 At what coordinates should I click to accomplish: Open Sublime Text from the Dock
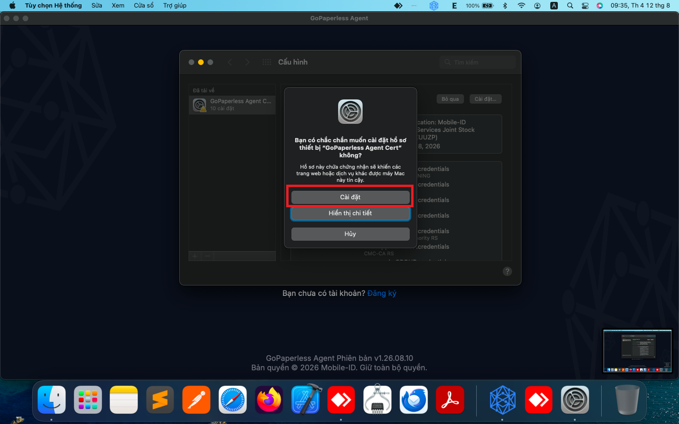pyautogui.click(x=160, y=400)
